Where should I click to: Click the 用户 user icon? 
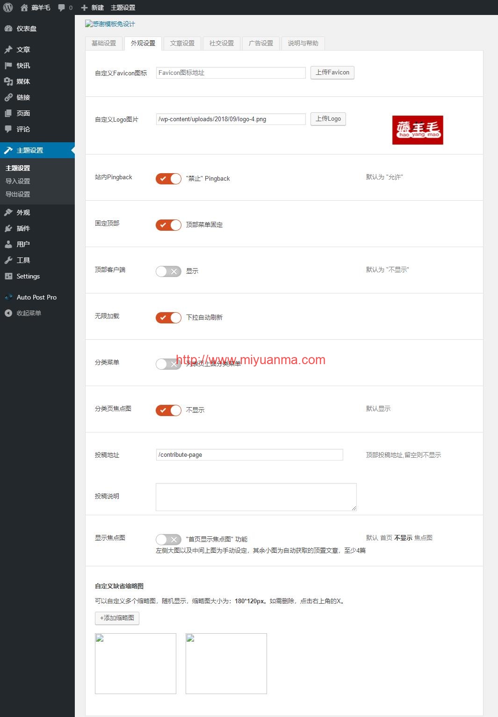[8, 244]
